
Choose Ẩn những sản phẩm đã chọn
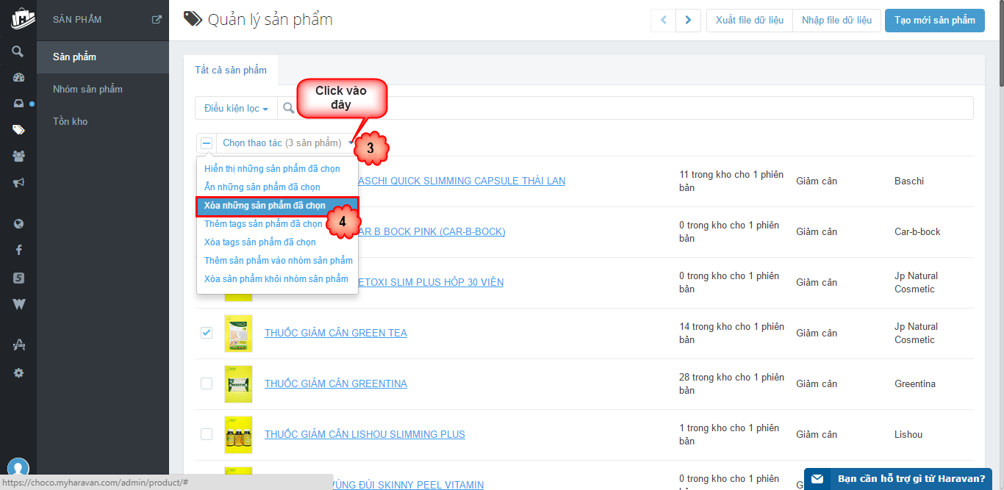(x=262, y=187)
